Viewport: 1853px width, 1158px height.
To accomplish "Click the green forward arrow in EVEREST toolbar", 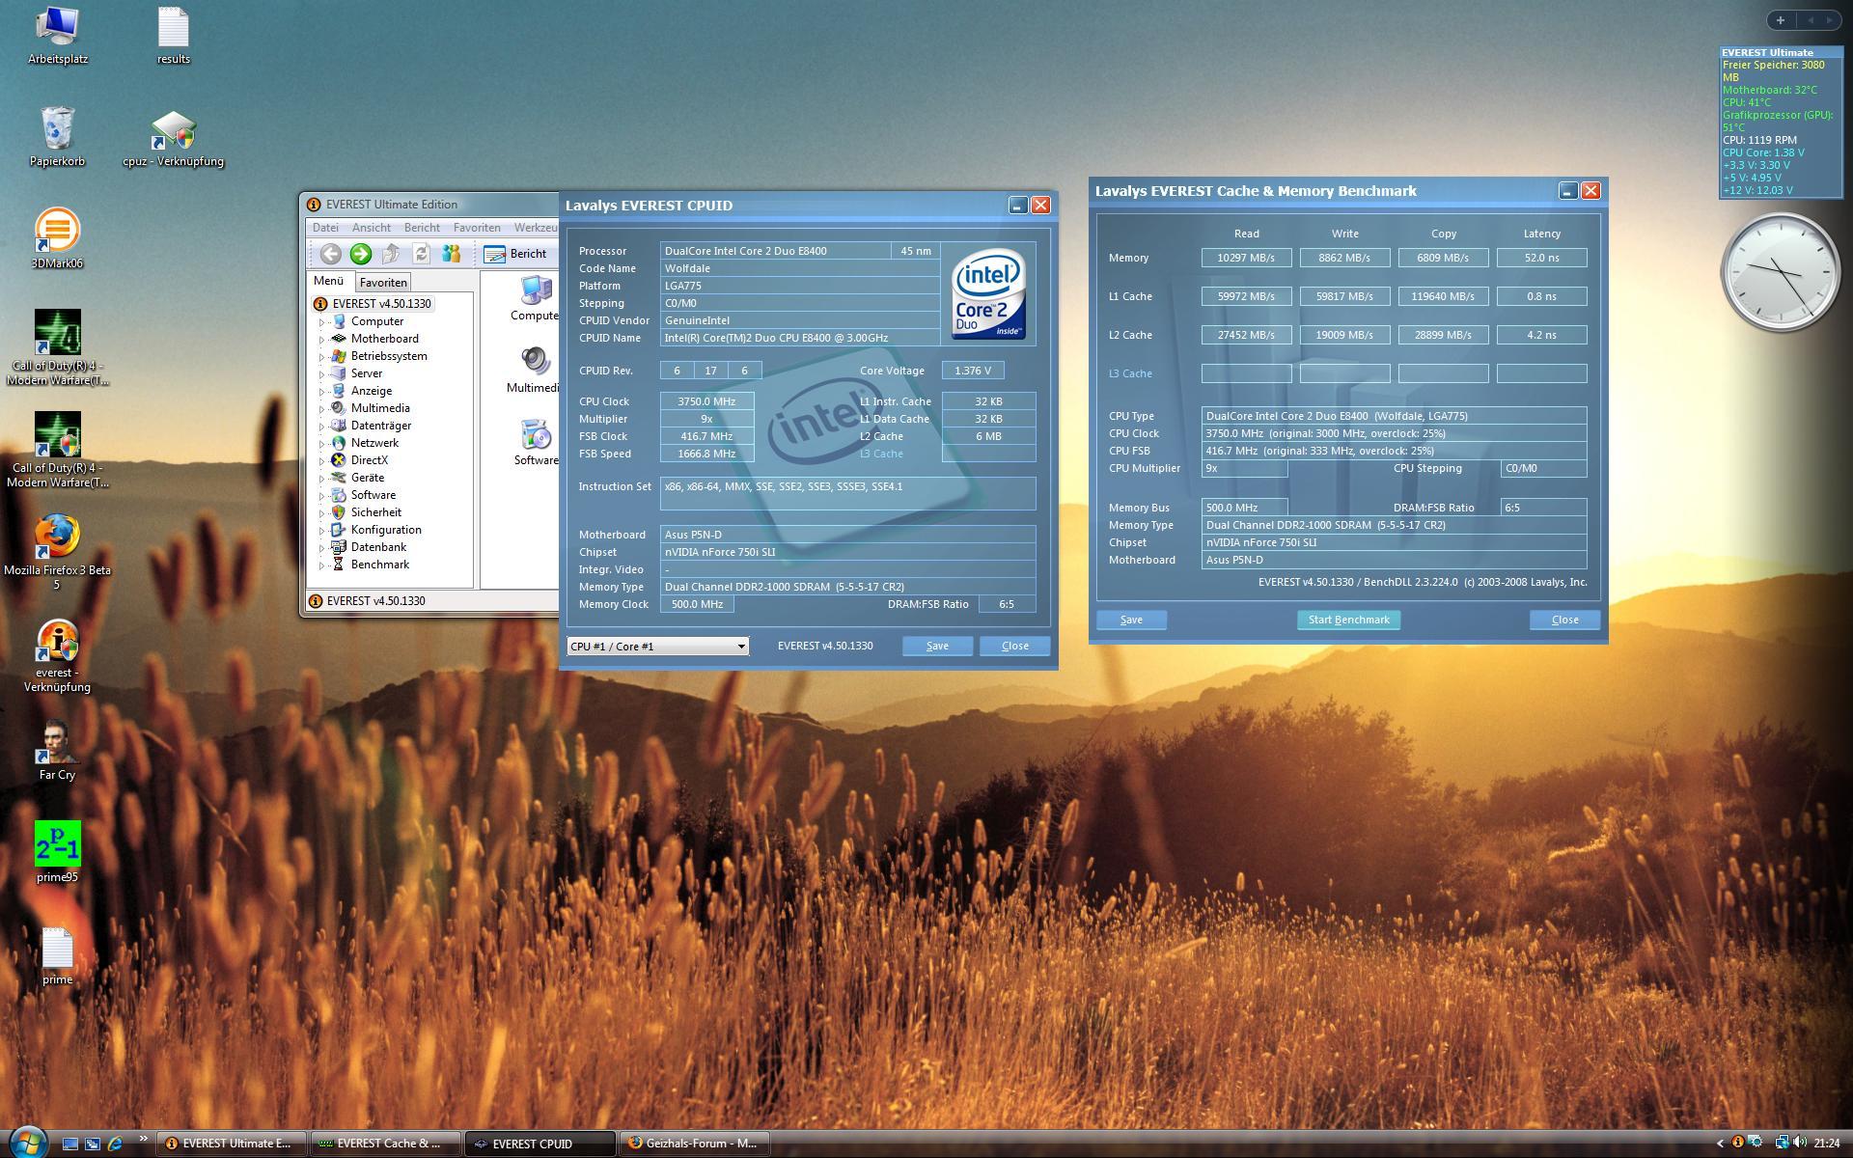I will (x=361, y=254).
